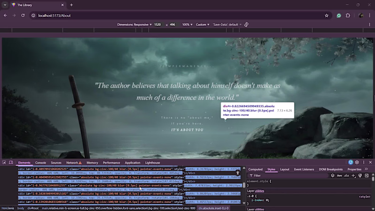Toggle the .cls class editor
This screenshot has width=375, height=211.
(346, 175)
